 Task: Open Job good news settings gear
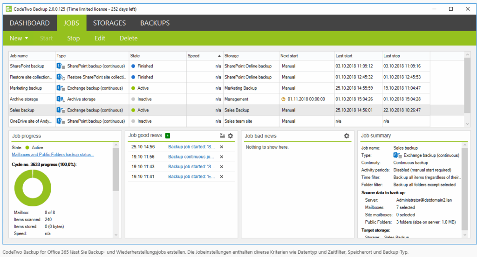pos(230,136)
